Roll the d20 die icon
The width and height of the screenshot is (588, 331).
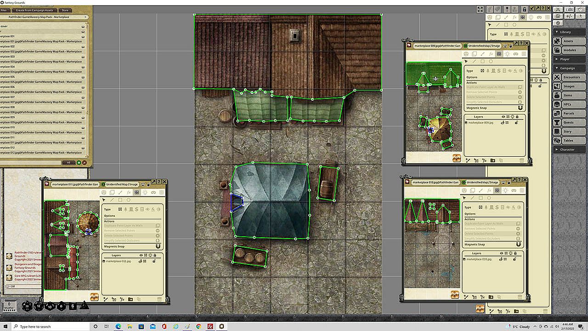27,306
